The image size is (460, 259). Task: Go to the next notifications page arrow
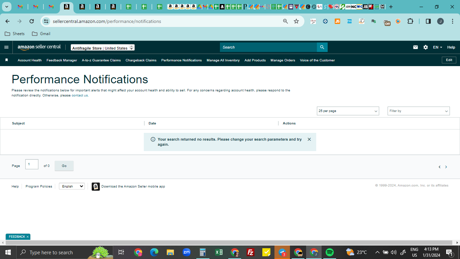click(446, 167)
